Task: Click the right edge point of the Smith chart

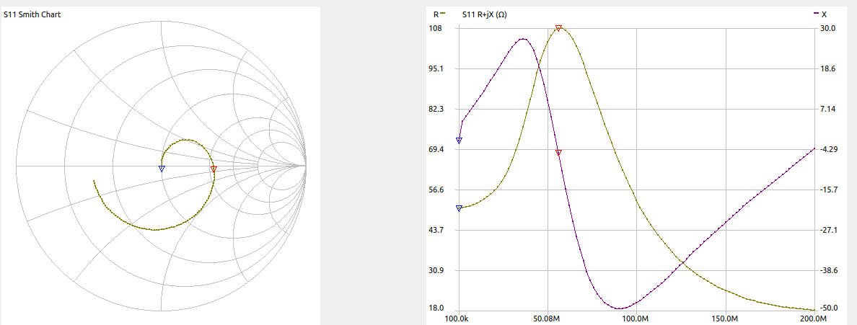Action: tap(306, 166)
